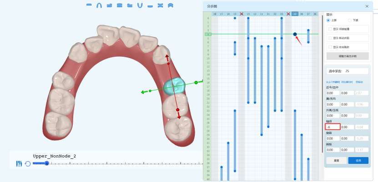Screen dimensions: 378x182
Task: Click the dark blue node on step 4
Action: (x=295, y=34)
